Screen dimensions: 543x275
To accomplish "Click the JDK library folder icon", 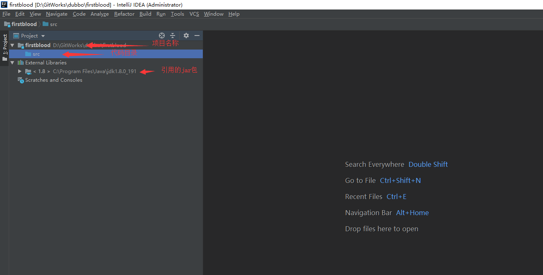I will click(x=28, y=71).
